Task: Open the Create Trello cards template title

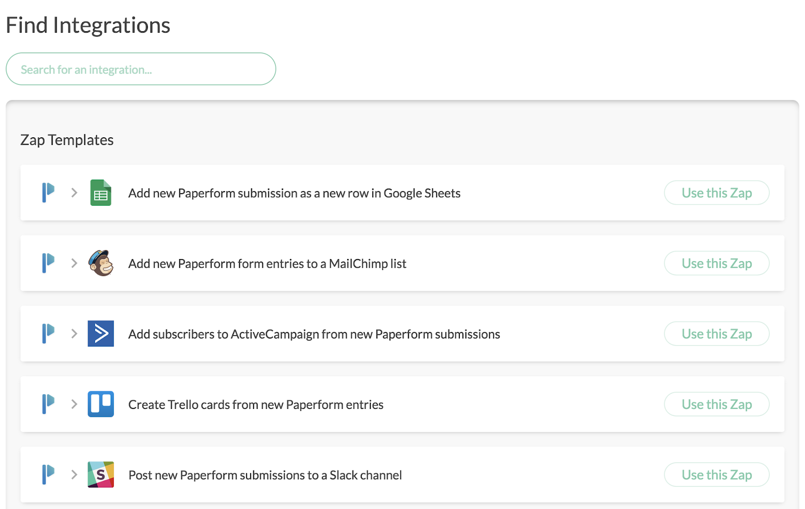Action: pyautogui.click(x=256, y=404)
